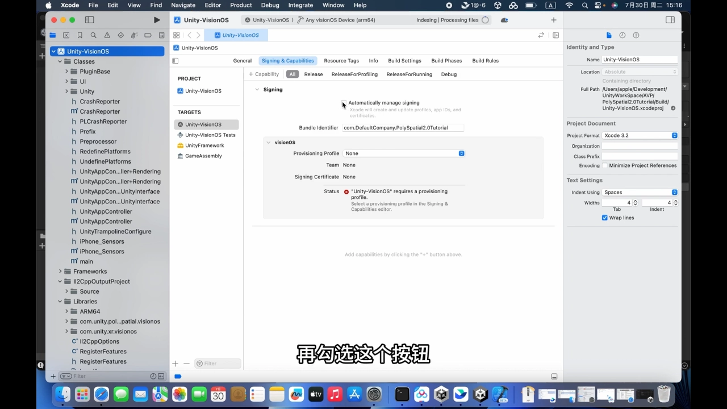Switch to the General tab
The height and width of the screenshot is (409, 727).
[x=243, y=61]
